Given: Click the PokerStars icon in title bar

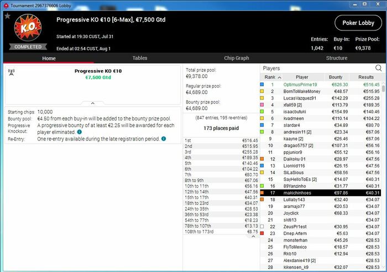Looking at the screenshot, I should click(6, 6).
